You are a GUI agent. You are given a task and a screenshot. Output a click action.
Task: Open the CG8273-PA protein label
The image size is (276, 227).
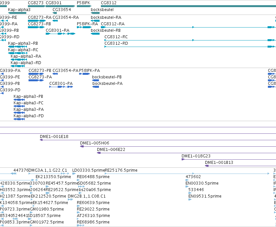pyautogui.click(x=40, y=77)
